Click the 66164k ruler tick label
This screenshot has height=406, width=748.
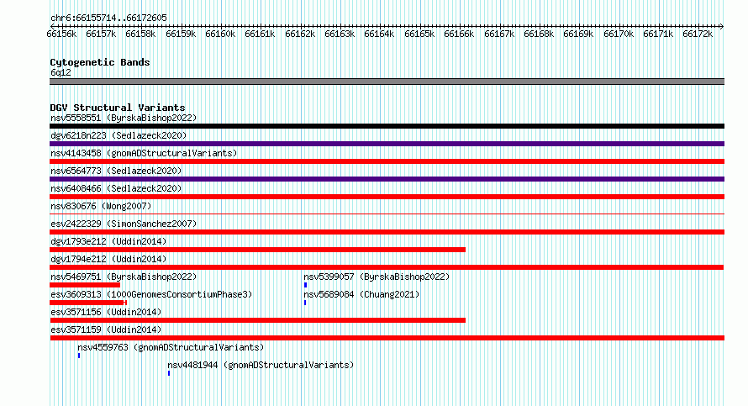(x=379, y=34)
